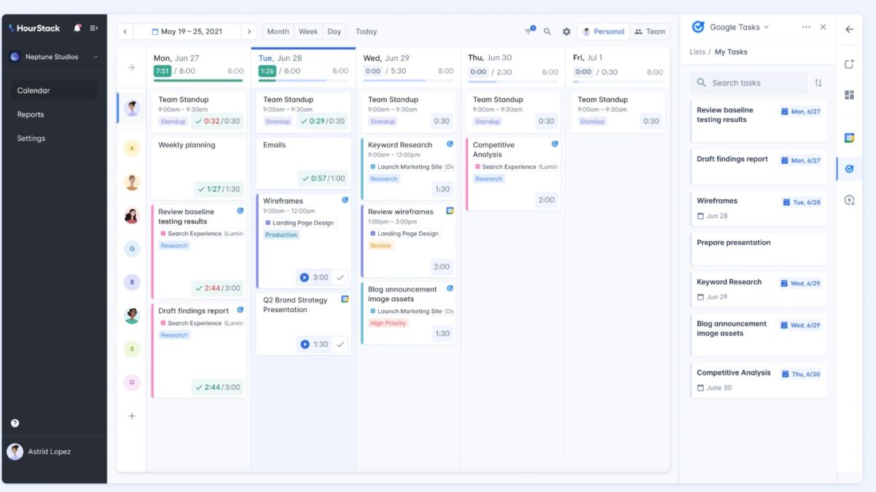The image size is (876, 492).
Task: Switch to the Month view tab
Action: coord(277,31)
